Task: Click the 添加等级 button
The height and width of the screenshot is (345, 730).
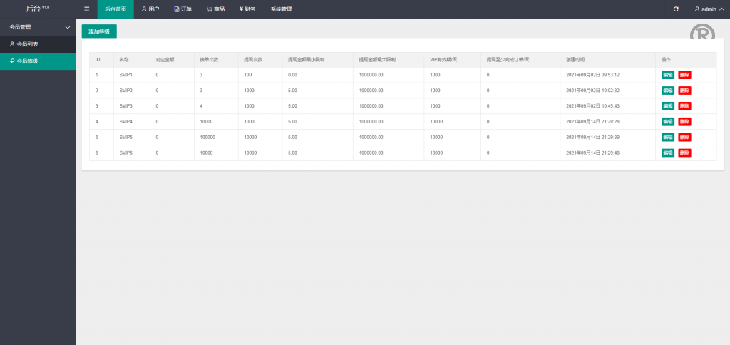Action: click(99, 31)
